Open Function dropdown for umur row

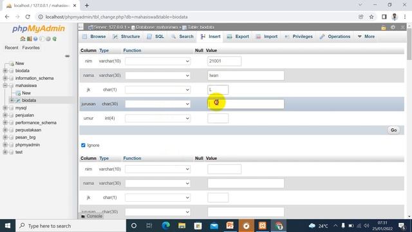tap(158, 119)
